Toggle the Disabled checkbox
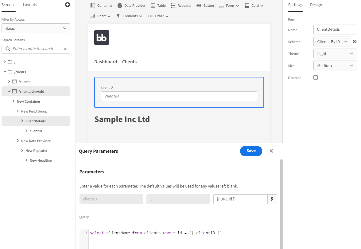 pos(316,77)
